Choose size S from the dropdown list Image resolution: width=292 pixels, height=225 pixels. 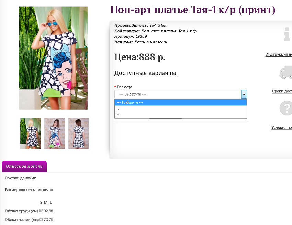point(181,109)
